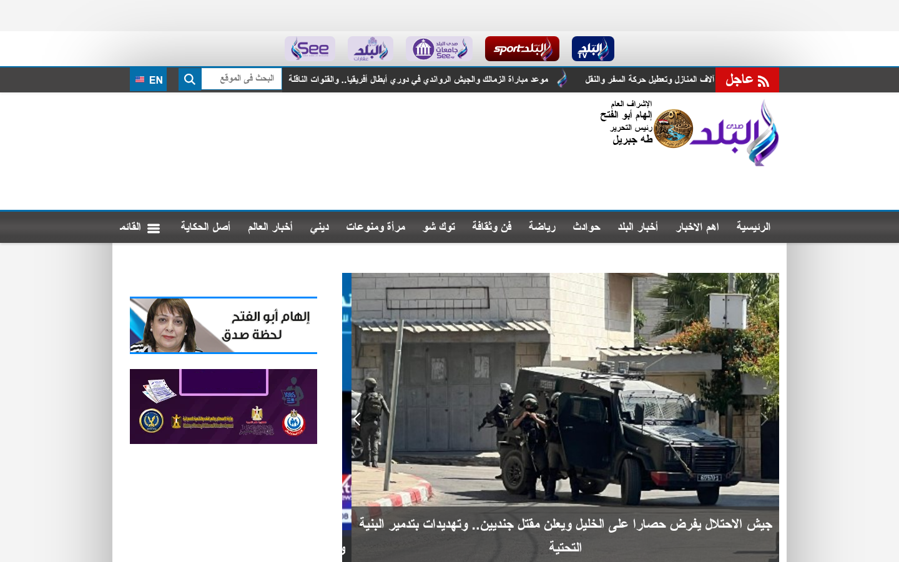Open the purple ministries advertisement banner
Screen dimensions: 899x562
click(224, 407)
